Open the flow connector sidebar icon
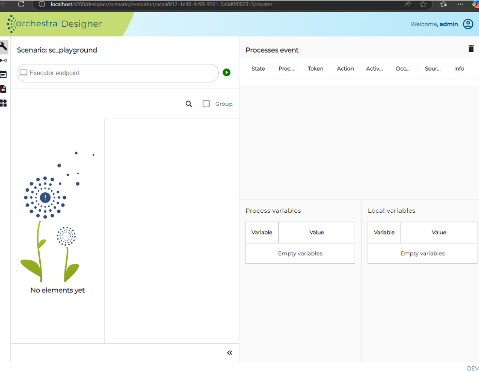479x371 pixels. (x=4, y=60)
